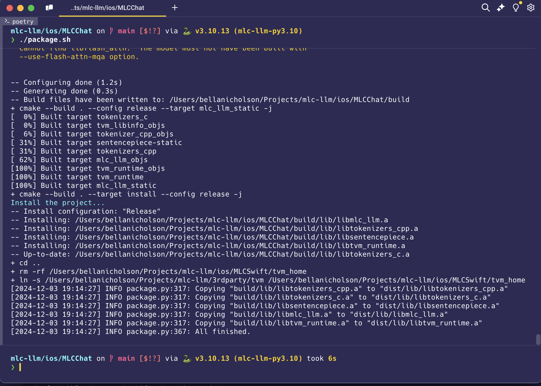
Task: Click the yellow minimize window button
Action: pos(20,8)
